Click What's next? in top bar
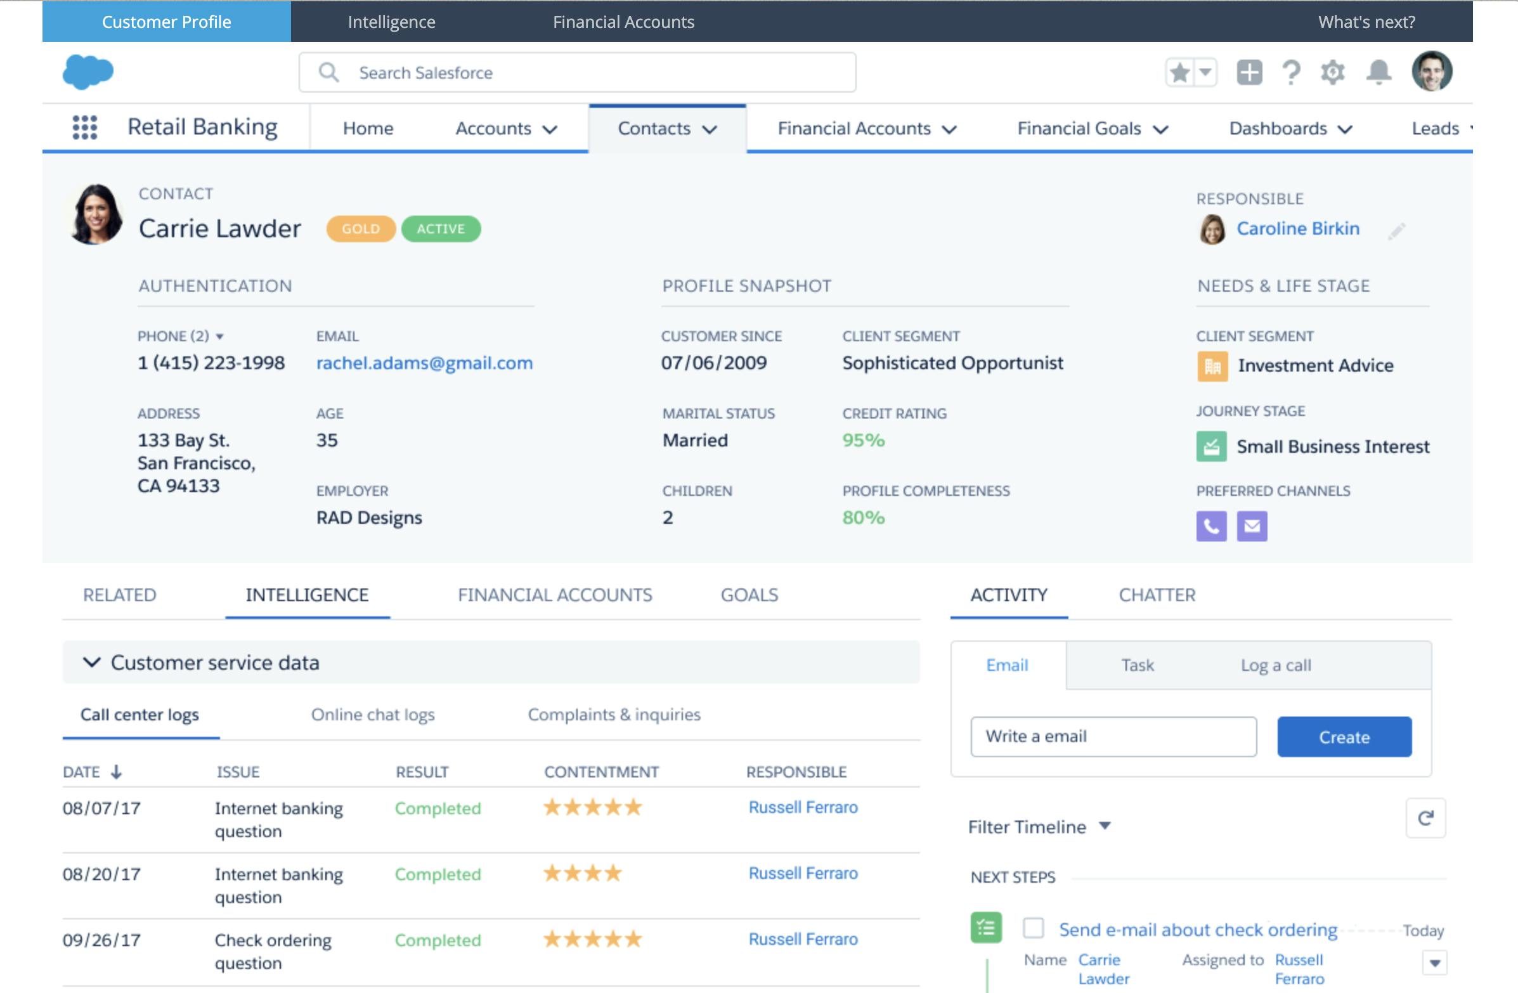This screenshot has width=1518, height=993. point(1366,22)
